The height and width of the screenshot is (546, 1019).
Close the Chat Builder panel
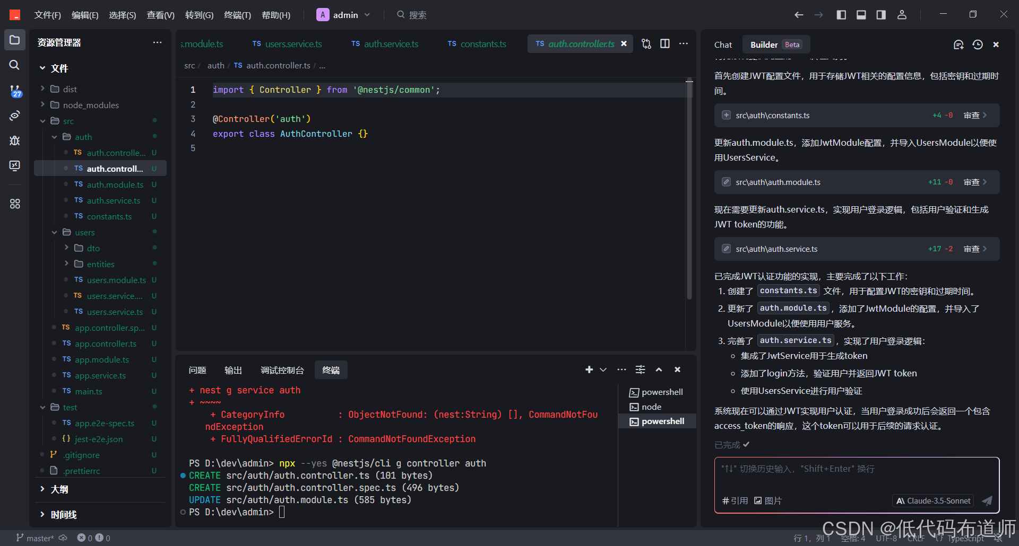click(996, 45)
